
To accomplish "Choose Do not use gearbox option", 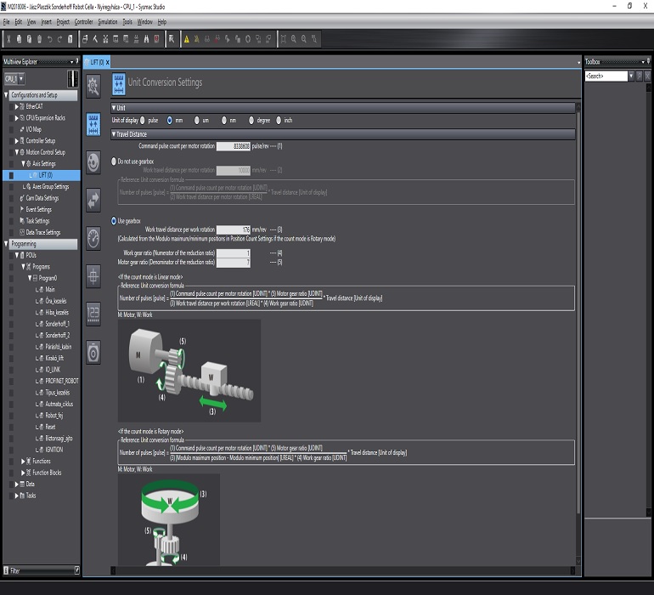I will [114, 161].
